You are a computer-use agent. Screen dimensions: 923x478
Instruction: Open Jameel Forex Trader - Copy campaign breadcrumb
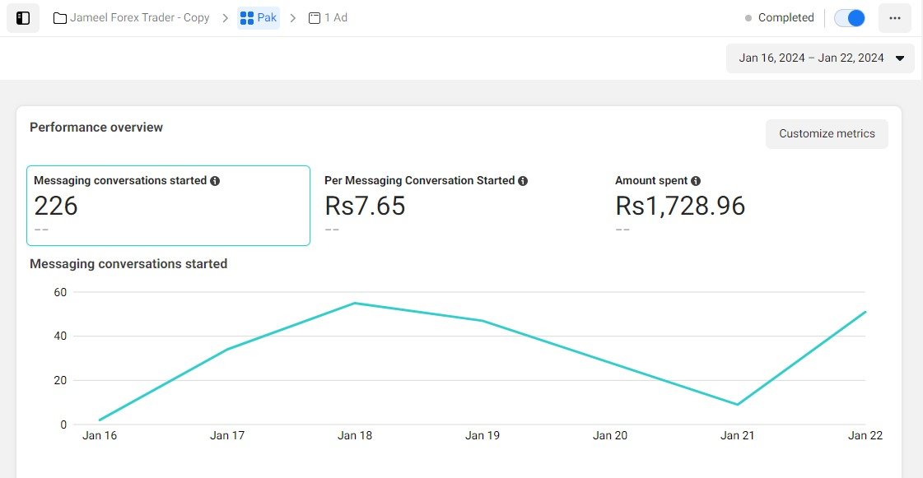[x=139, y=18]
